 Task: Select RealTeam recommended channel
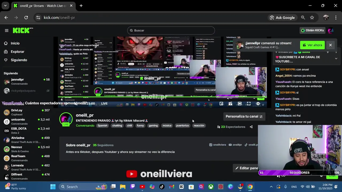coord(27,158)
